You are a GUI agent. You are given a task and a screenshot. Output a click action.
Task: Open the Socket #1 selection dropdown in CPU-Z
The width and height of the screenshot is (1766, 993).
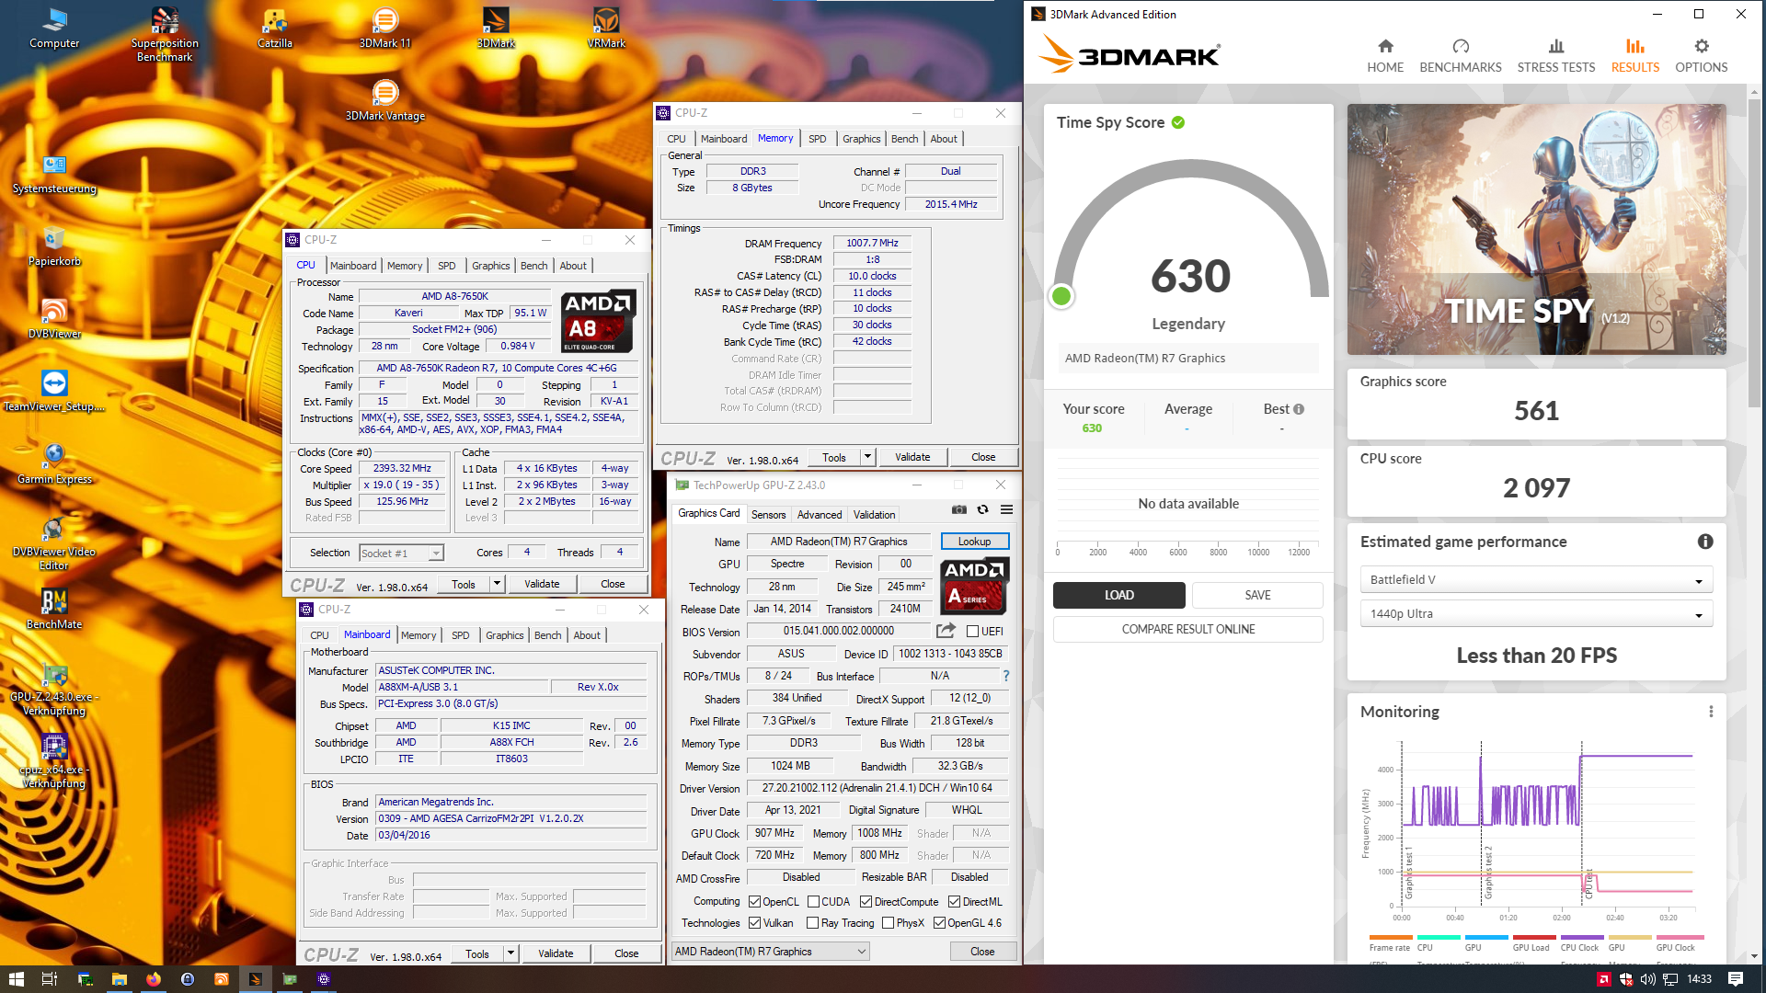pos(401,554)
